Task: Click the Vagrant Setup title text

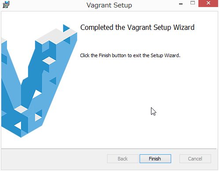Action: click(x=109, y=5)
